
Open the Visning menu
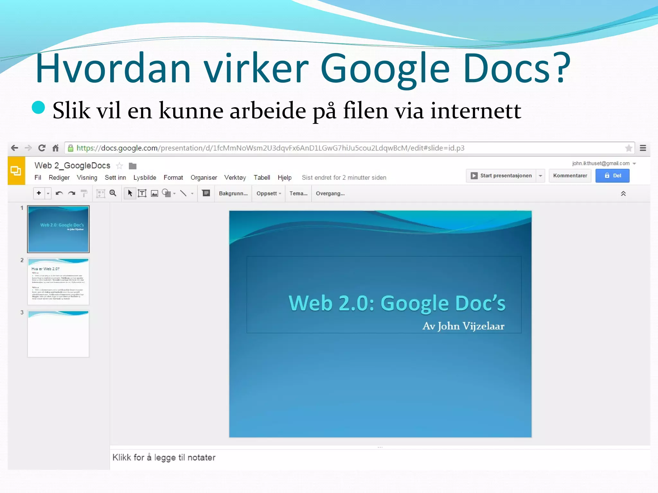pos(87,177)
